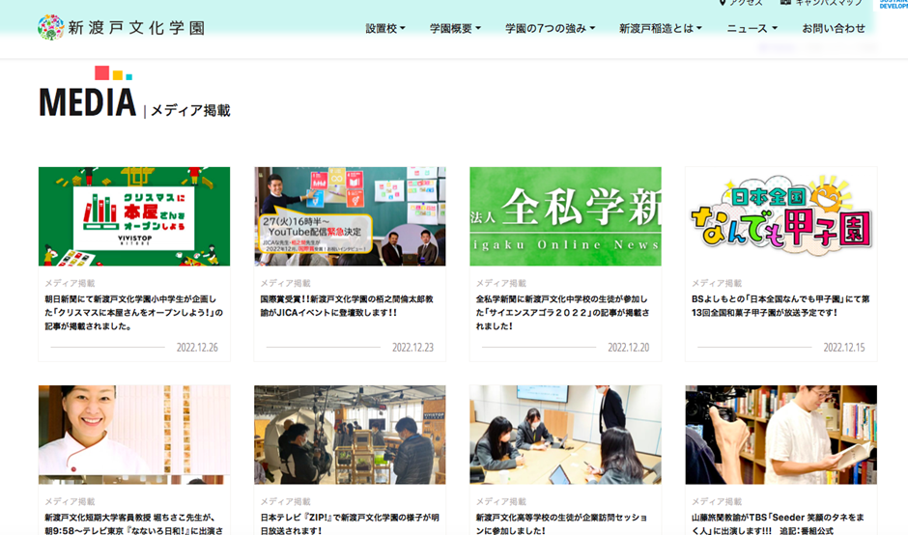Click the 新渡戸文化学園 site title text

coord(136,28)
